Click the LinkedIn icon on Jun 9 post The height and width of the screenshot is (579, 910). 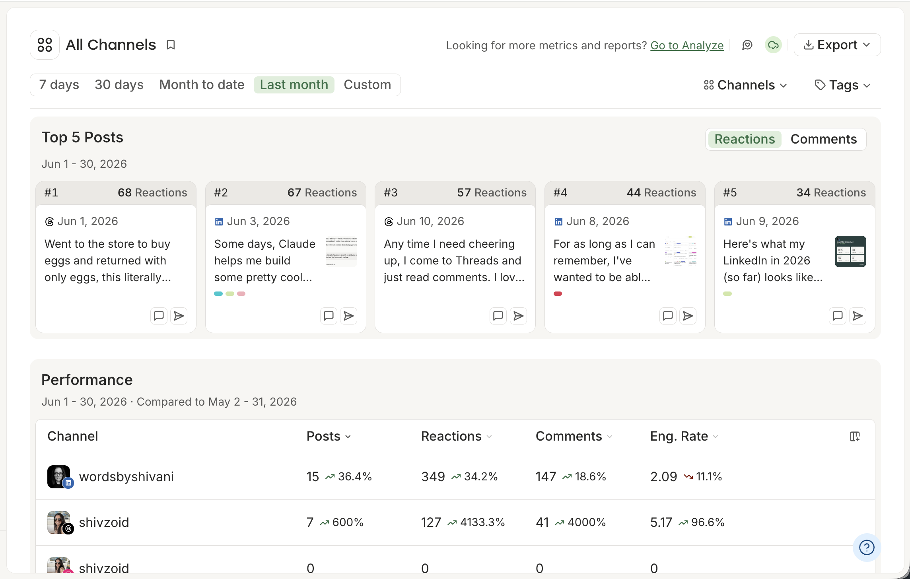pos(728,221)
